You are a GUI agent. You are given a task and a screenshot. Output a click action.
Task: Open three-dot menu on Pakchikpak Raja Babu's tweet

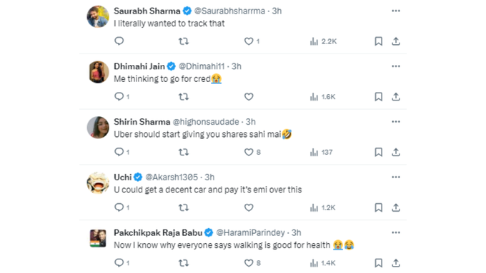click(396, 232)
